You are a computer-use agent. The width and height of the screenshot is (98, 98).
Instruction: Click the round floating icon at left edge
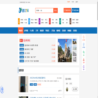2,89
